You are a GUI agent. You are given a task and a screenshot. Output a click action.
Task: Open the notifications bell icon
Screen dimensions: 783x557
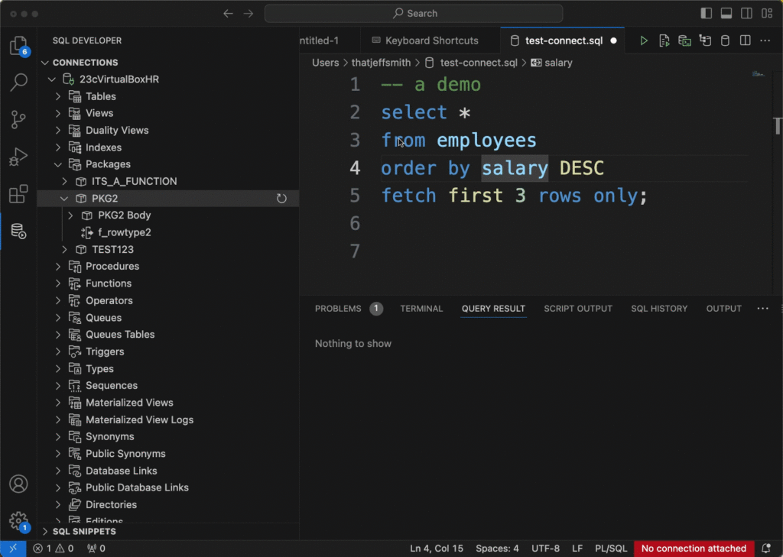tap(766, 549)
